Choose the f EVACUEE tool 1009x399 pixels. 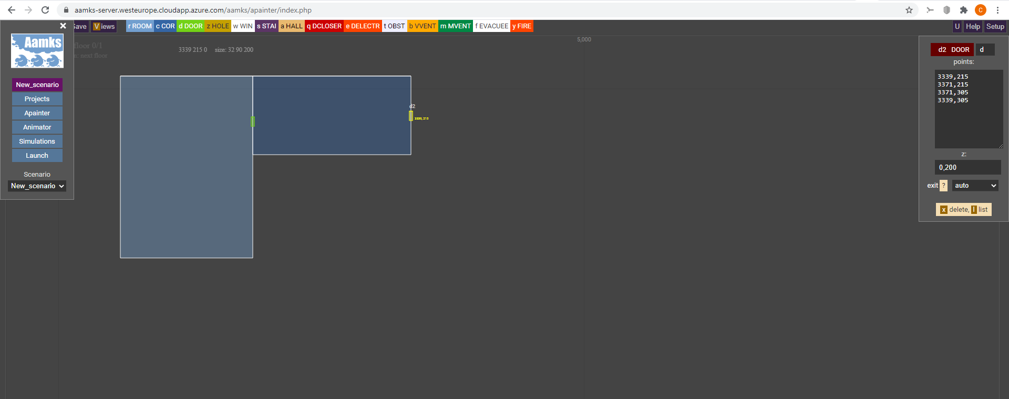[x=491, y=26]
